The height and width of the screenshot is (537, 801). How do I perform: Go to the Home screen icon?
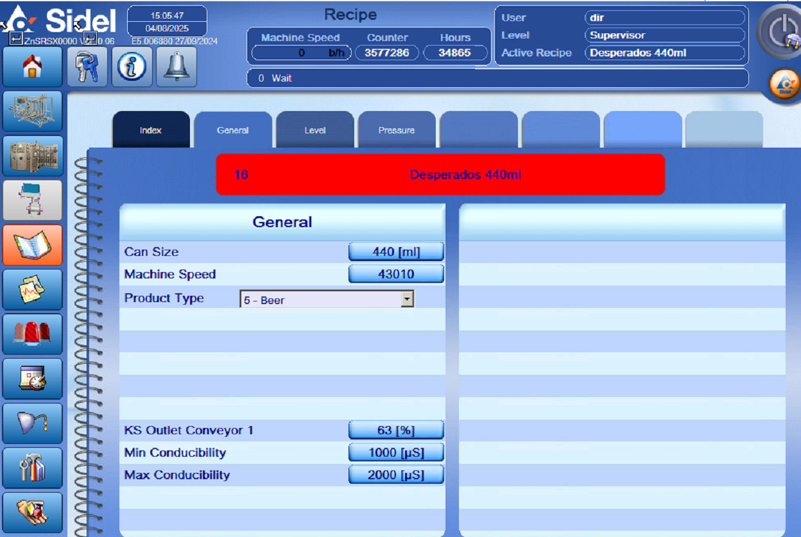pyautogui.click(x=33, y=67)
